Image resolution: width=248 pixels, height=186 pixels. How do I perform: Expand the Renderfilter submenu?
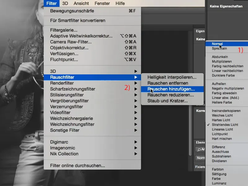92,83
